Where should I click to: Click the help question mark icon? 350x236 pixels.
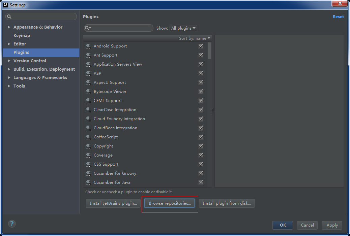(12, 224)
